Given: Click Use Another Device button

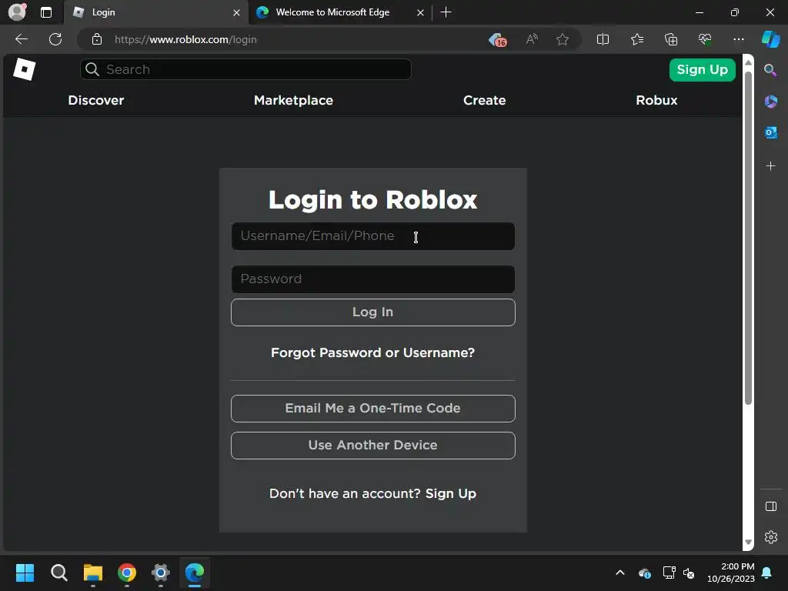Looking at the screenshot, I should tap(373, 446).
